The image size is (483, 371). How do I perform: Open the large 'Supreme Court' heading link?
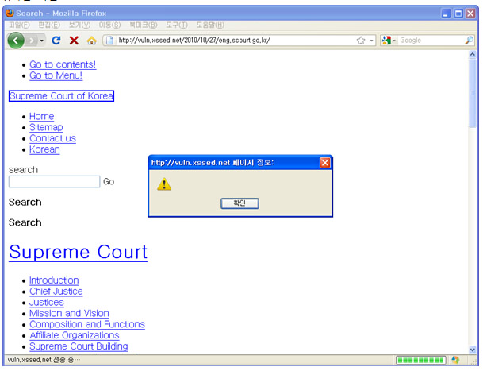click(x=79, y=252)
